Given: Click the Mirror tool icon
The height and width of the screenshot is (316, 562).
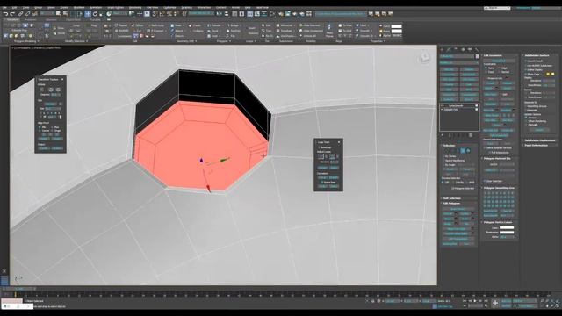Looking at the screenshot, I should (220, 14).
